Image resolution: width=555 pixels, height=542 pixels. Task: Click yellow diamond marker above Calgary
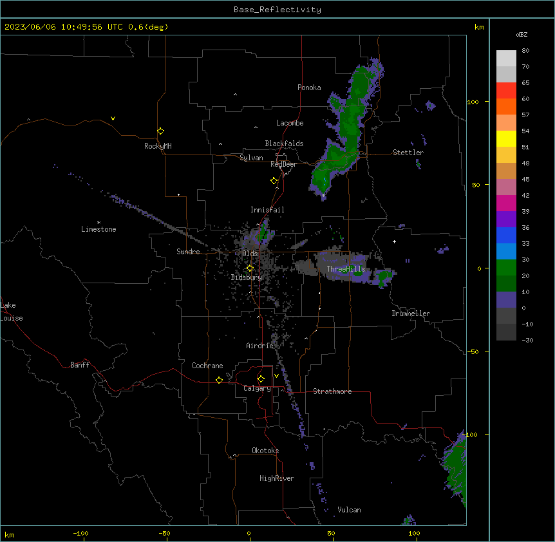point(261,379)
